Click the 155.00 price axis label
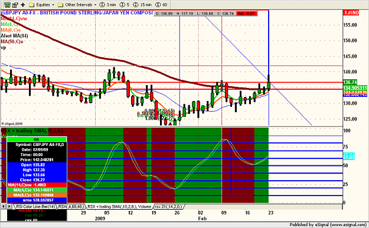The image size is (369, 228). pyautogui.click(x=350, y=25)
